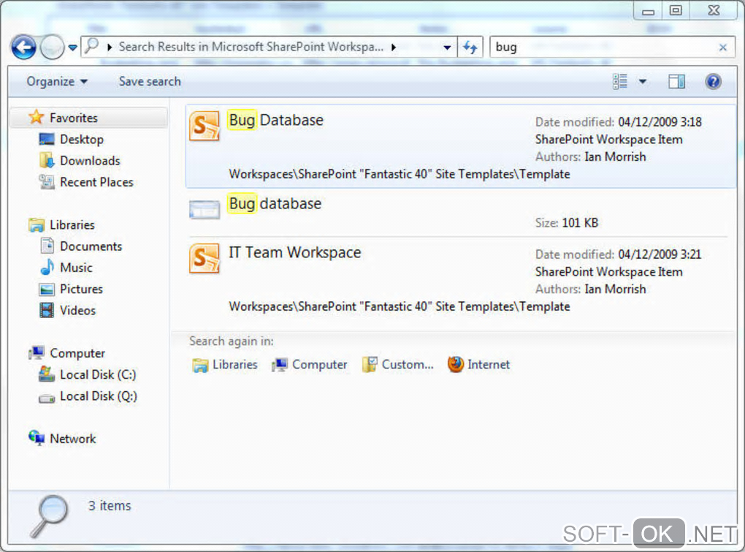Screen dimensions: 745x552
Task: Click the Network globe icon
Action: 36,438
